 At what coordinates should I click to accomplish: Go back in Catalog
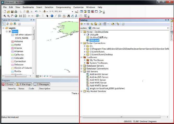[82, 24]
